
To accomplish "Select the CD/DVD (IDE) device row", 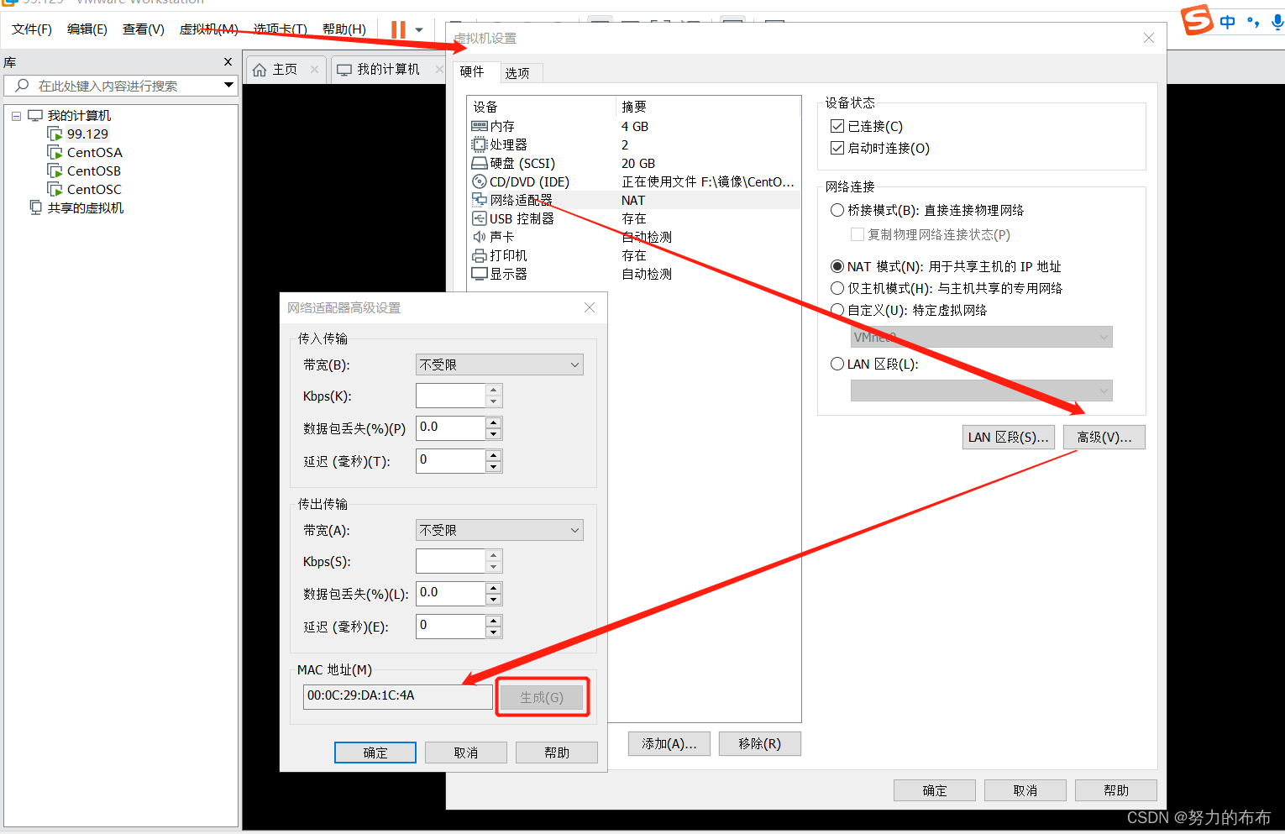I will [633, 181].
